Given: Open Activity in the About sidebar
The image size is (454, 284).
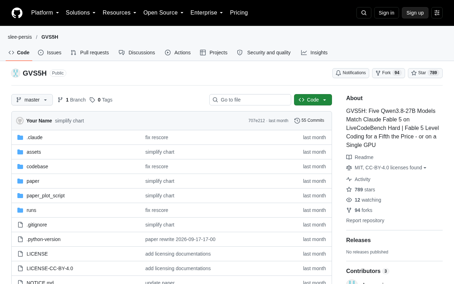Looking at the screenshot, I should pos(358,179).
